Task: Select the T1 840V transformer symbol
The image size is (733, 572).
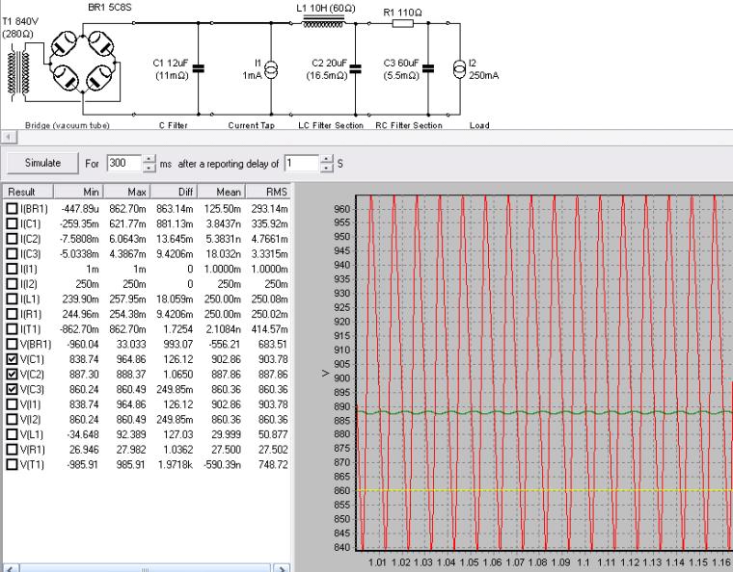Action: click(x=19, y=69)
